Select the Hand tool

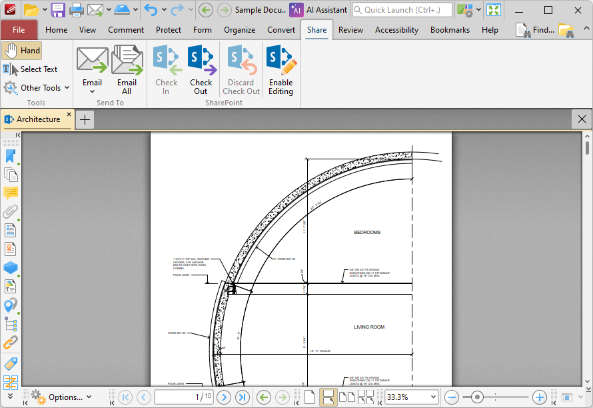point(22,51)
